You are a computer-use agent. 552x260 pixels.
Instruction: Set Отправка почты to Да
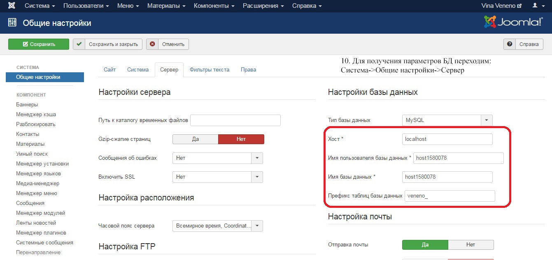425,245
